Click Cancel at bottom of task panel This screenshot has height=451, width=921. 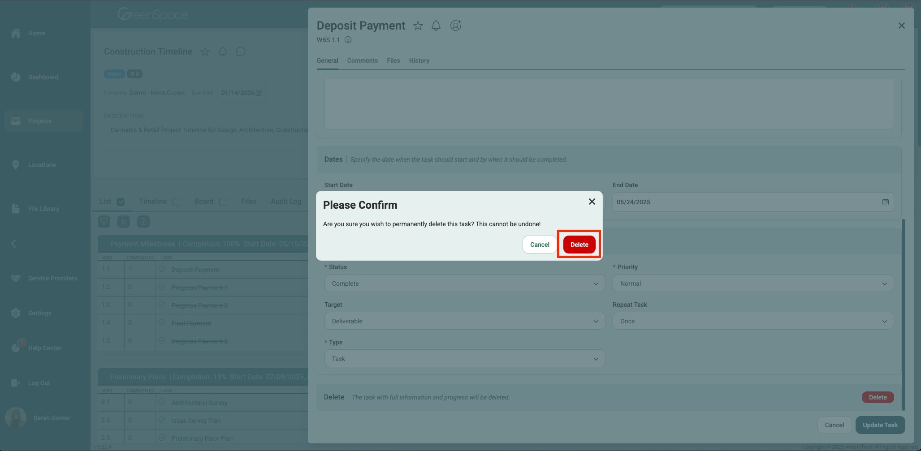pos(834,425)
